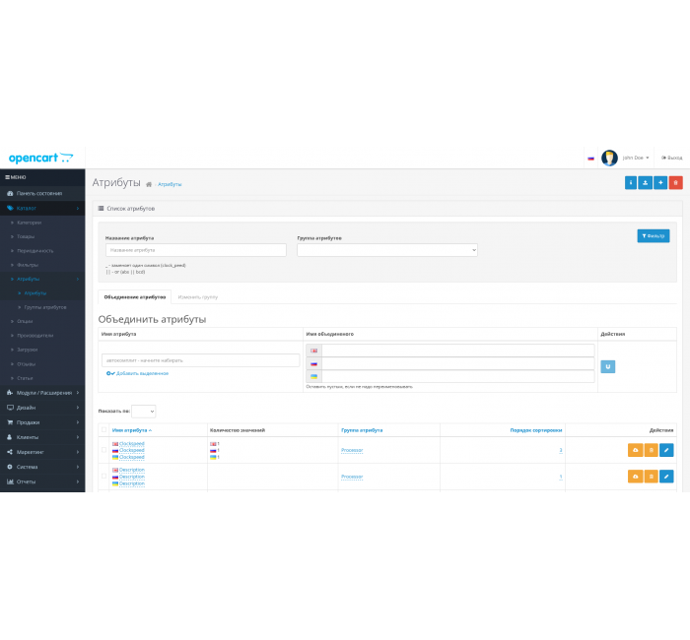The height and width of the screenshot is (640, 690).
Task: Click the orange cloud button in Clockspeed row
Action: point(636,450)
